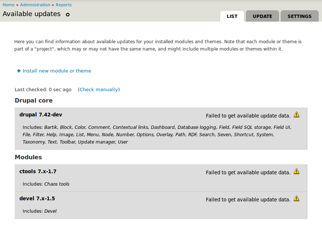Click the 'Includes: Chaos tools' text
322x227 pixels.
click(46, 184)
